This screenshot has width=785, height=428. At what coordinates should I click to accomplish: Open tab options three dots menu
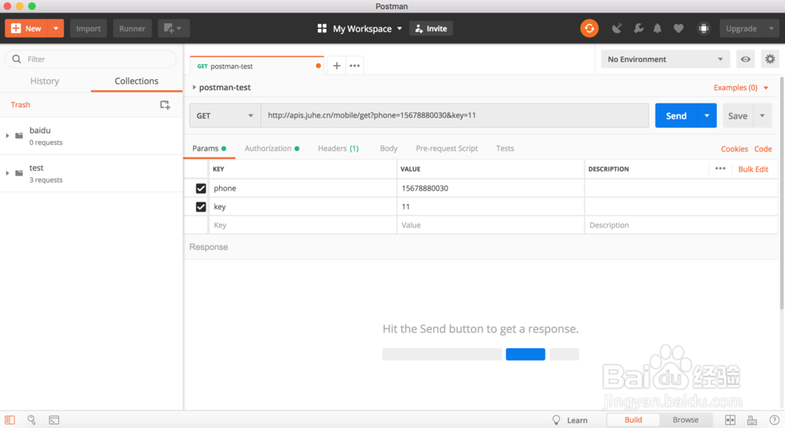click(355, 66)
